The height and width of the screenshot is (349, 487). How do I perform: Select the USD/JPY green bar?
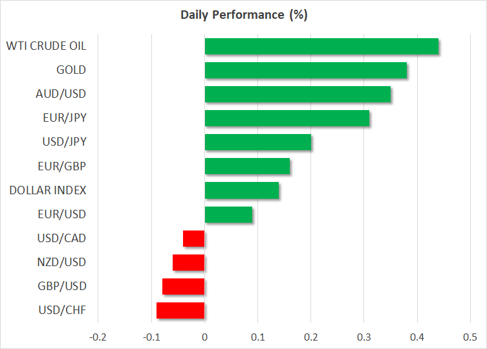(x=258, y=142)
